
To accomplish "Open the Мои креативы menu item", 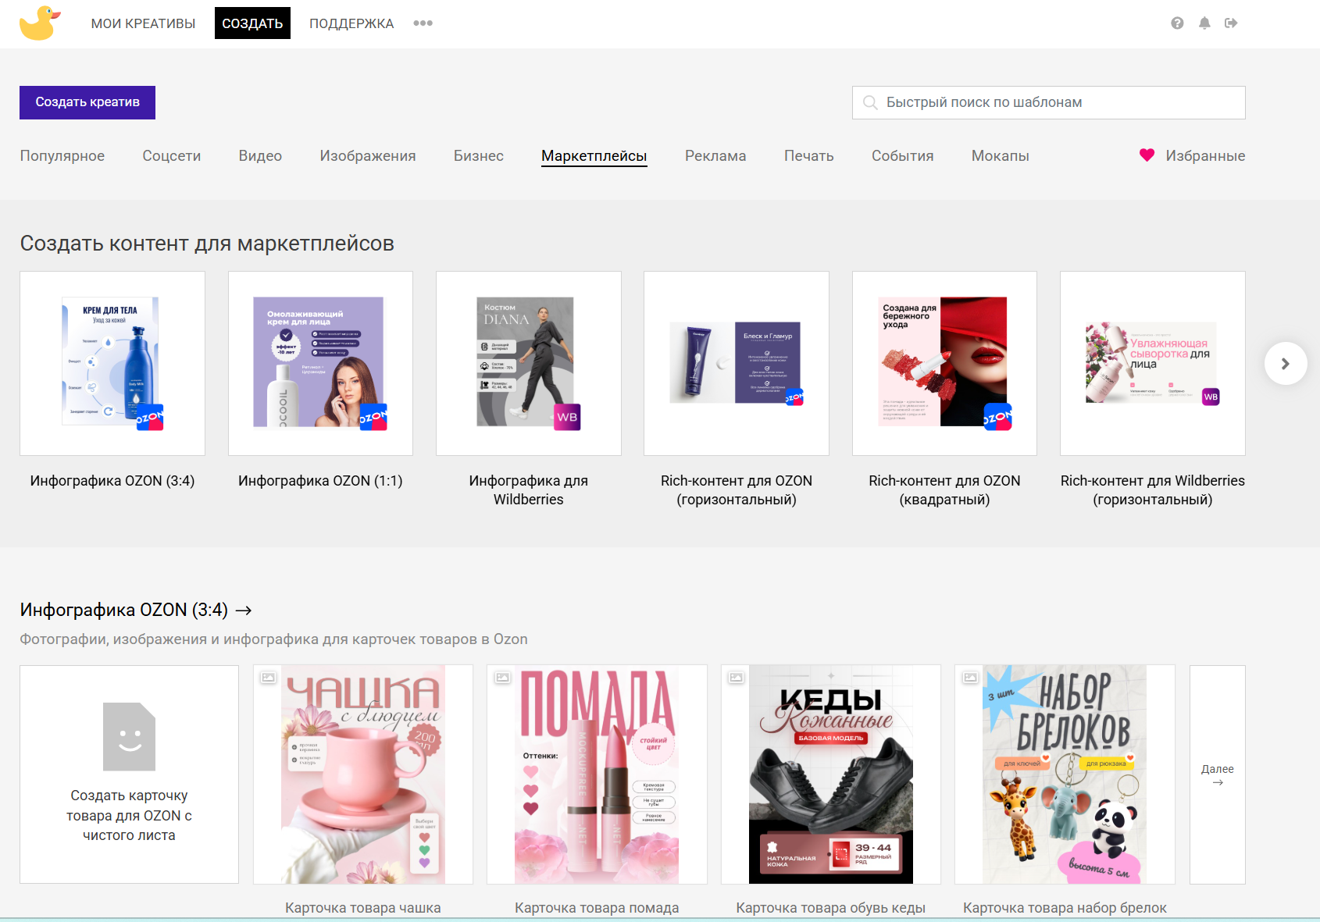I will coord(143,23).
